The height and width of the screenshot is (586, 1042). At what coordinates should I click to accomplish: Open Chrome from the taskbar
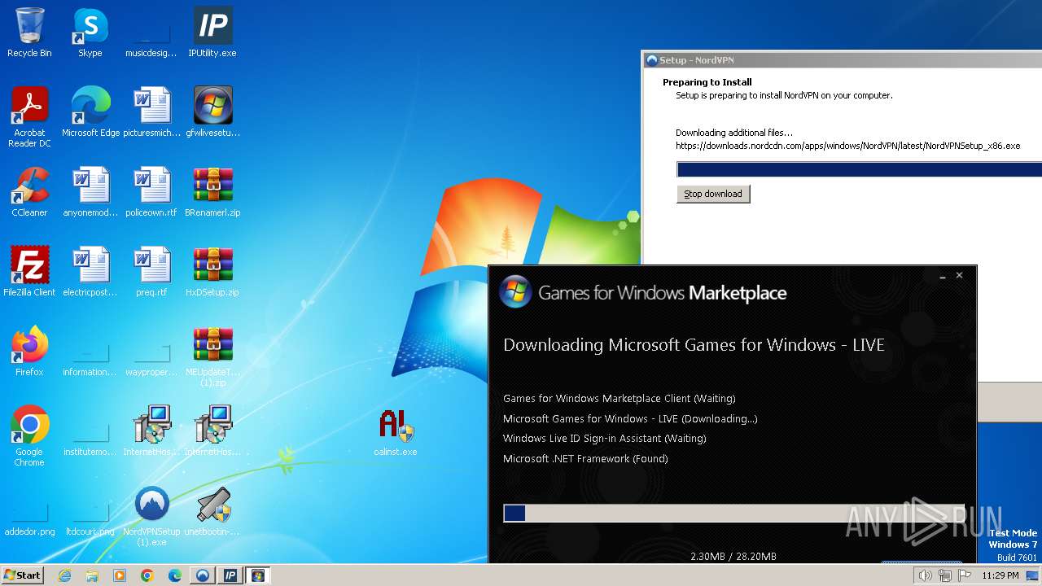click(x=147, y=575)
